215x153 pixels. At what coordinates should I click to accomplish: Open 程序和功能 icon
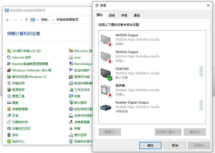[71, 77]
